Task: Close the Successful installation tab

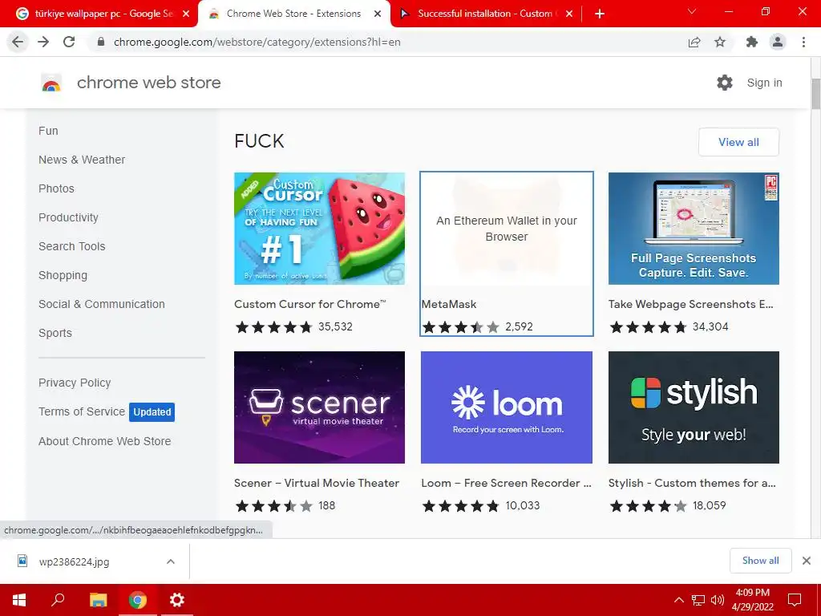Action: (569, 14)
